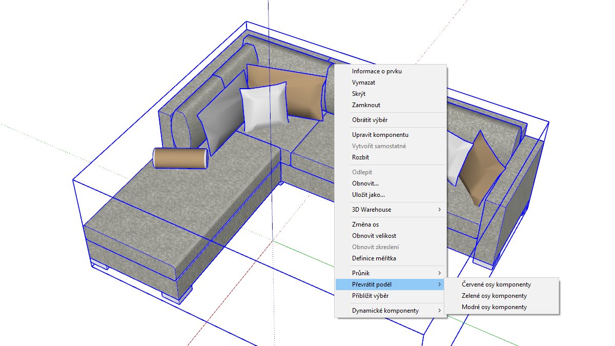The image size is (615, 346).
Task: Open Informace o prvku from context menu
Action: coord(377,71)
